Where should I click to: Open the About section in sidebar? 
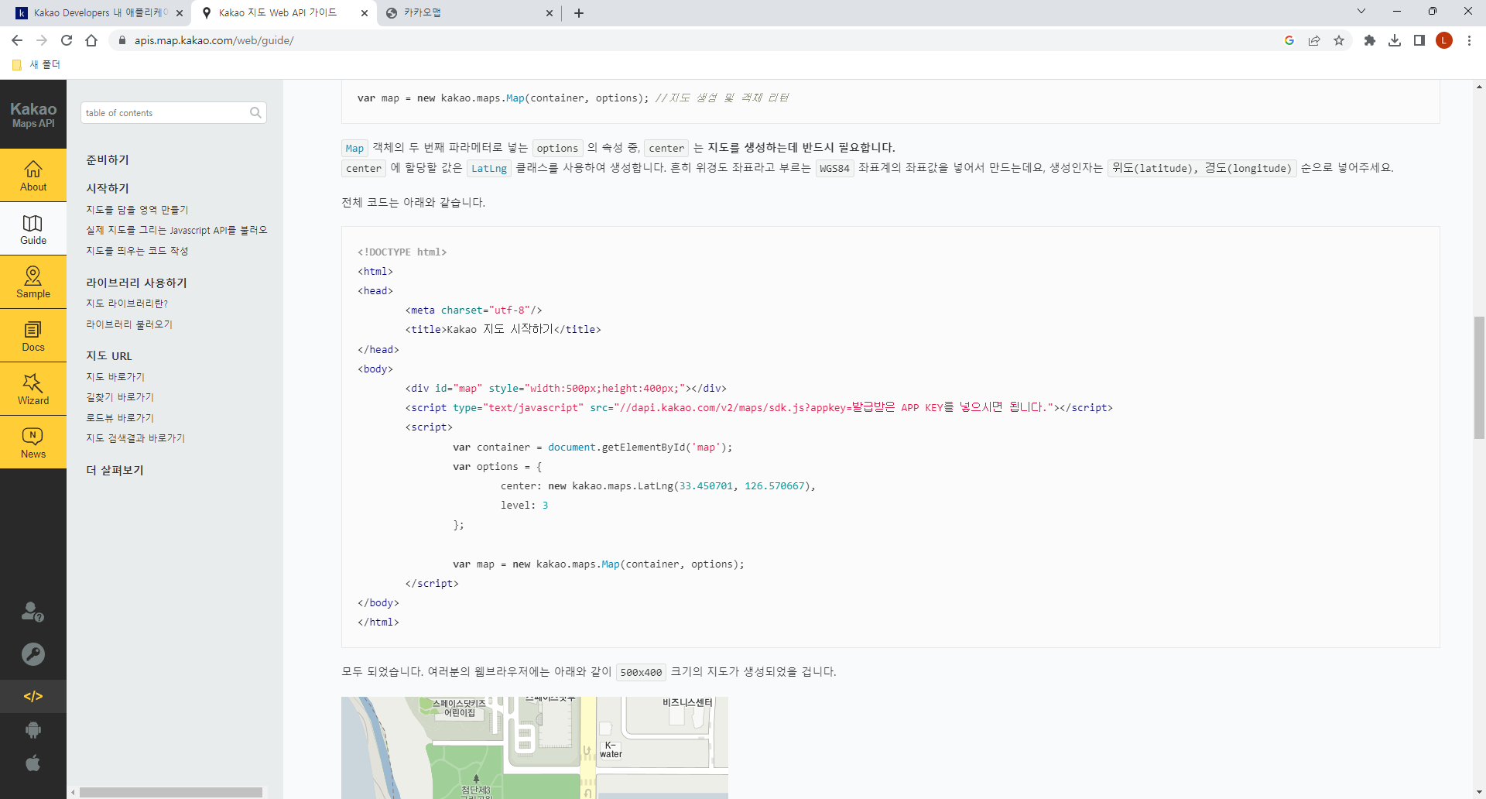[x=33, y=176]
